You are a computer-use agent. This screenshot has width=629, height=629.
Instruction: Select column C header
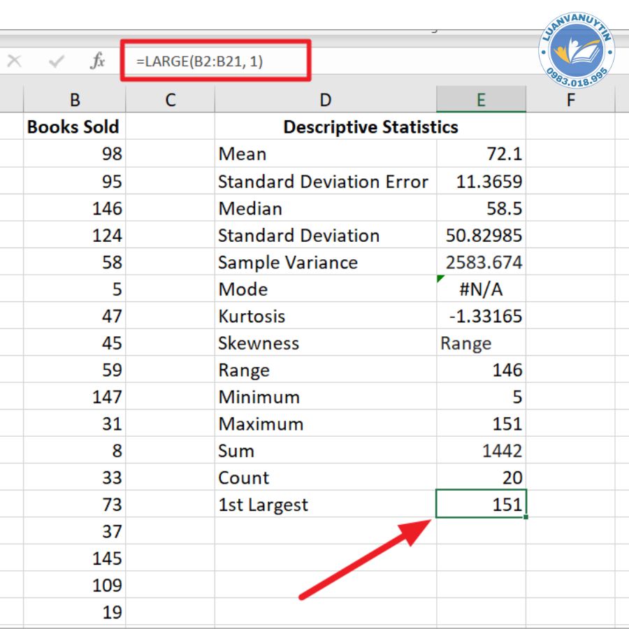point(170,100)
